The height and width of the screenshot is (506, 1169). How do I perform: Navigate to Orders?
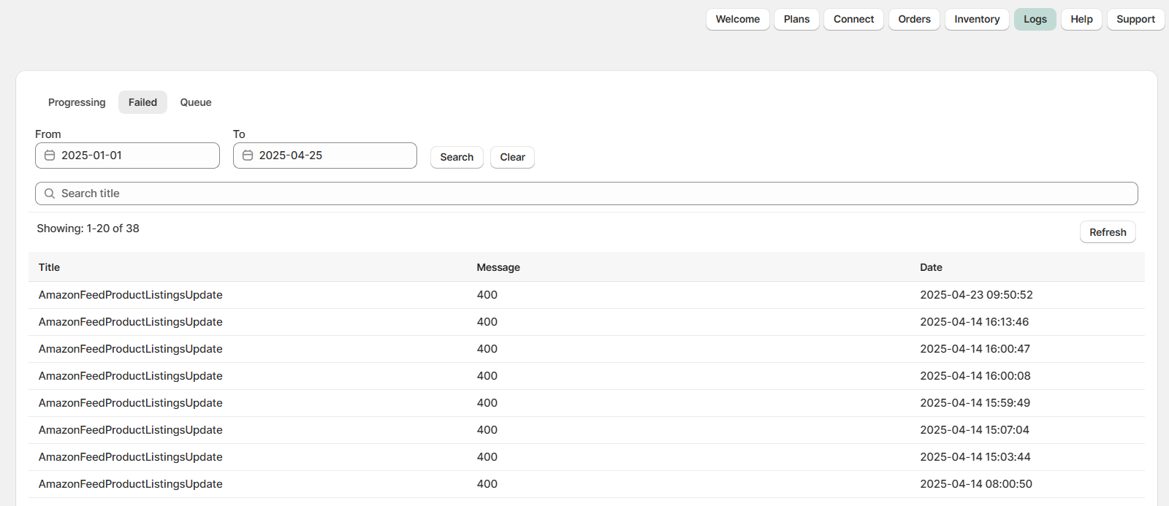pyautogui.click(x=914, y=19)
